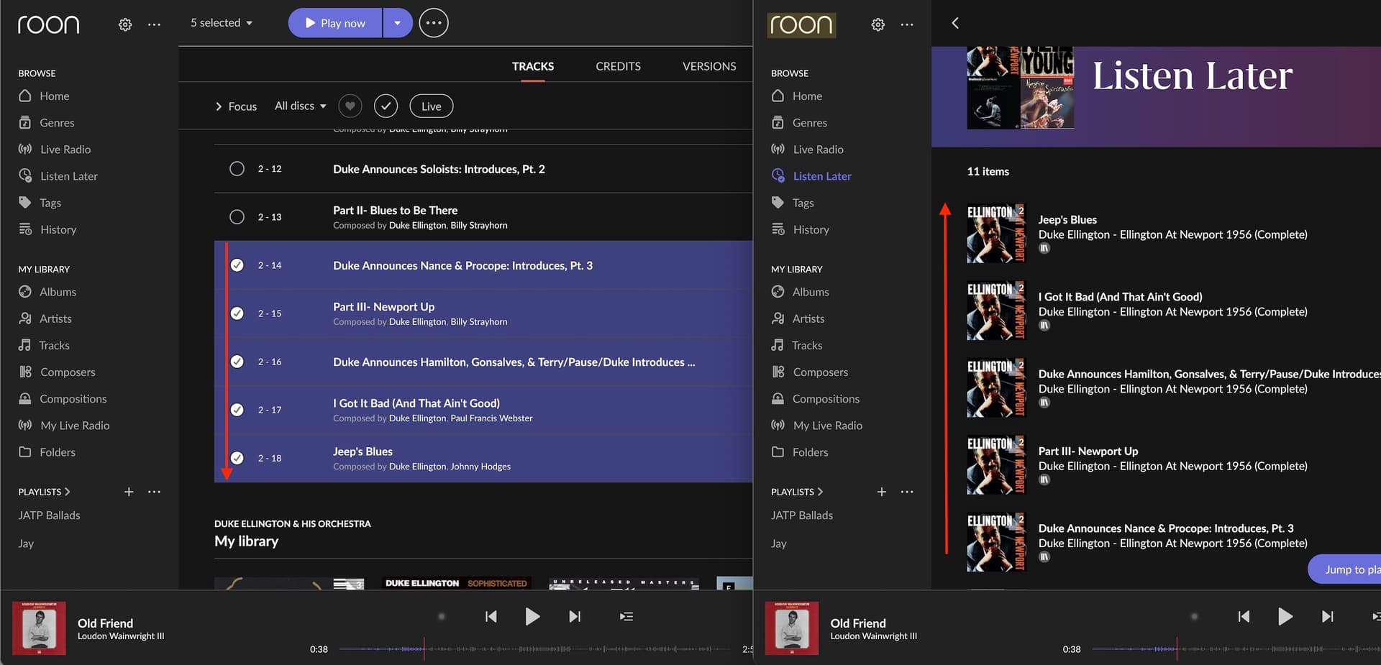
Task: Deselect track 2-15 Newport Up checkbox
Action: pos(237,313)
